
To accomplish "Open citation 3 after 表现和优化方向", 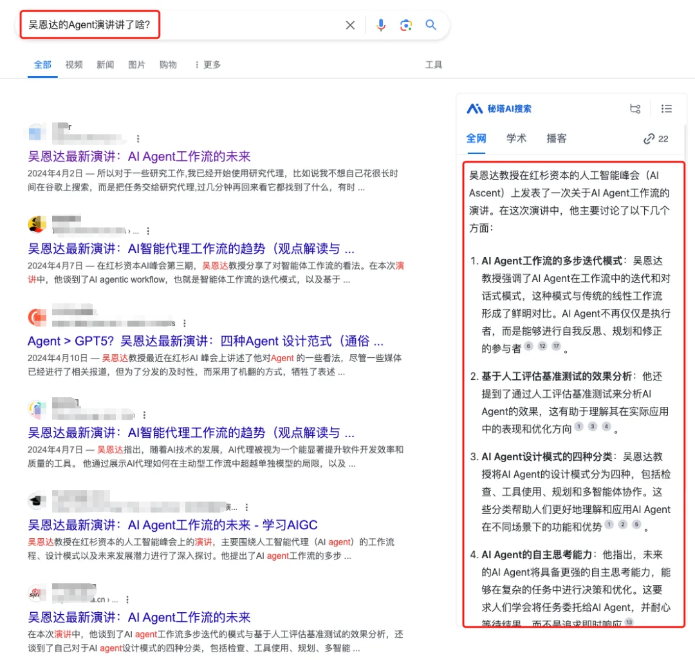I will point(593,426).
